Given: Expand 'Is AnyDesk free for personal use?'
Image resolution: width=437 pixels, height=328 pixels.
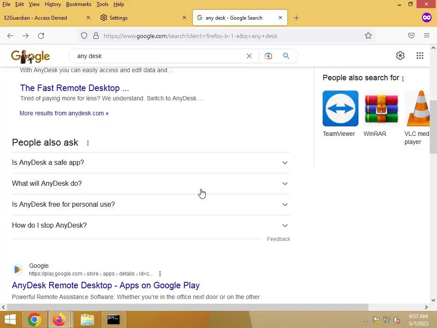Looking at the screenshot, I should coord(151,205).
